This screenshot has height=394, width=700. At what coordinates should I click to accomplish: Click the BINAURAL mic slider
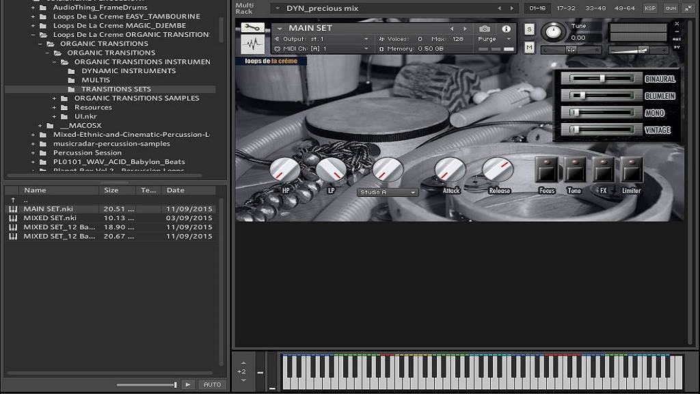[602, 79]
